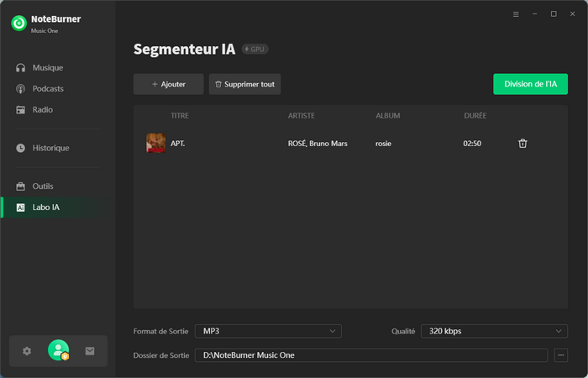Switch to Outils in the sidebar
Viewport: 588px width, 378px height.
coord(43,186)
